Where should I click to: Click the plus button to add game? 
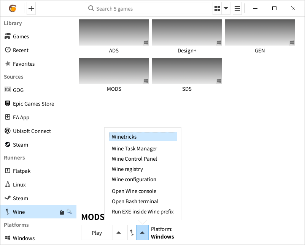coord(31,8)
